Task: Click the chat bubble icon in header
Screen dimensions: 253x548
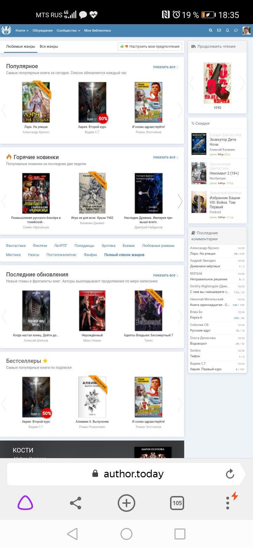Action: click(x=236, y=31)
